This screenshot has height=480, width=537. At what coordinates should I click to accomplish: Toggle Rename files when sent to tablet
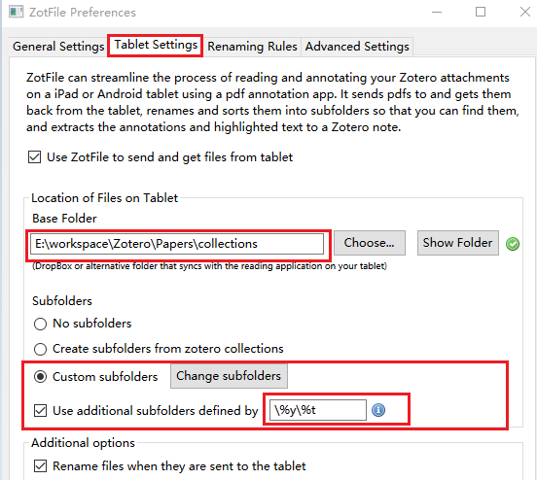(x=41, y=466)
